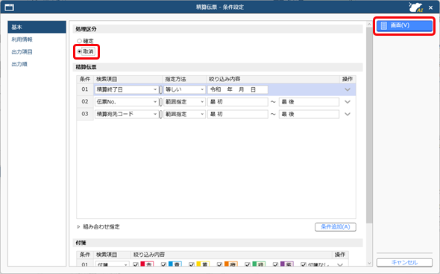Viewport: 440px width, 274px height.
Task: Open the 範囲指定 dropdown in row 02
Action: click(x=185, y=102)
